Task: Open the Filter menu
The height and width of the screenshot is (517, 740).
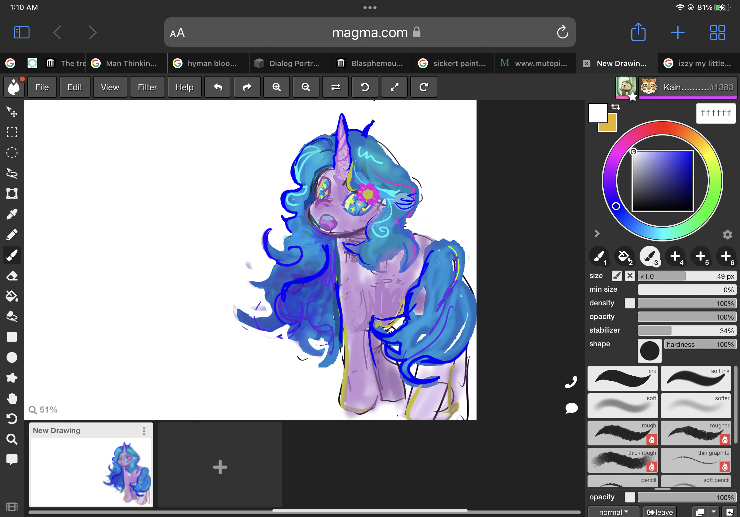Action: [x=147, y=87]
